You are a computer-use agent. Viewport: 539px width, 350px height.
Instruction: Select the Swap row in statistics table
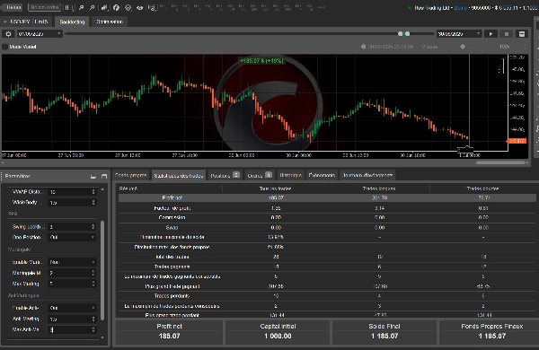click(327, 227)
